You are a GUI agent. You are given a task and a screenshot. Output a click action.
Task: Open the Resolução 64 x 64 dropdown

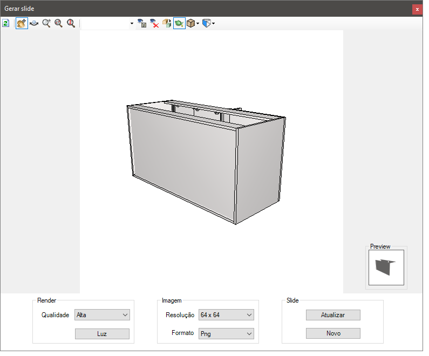coord(226,314)
